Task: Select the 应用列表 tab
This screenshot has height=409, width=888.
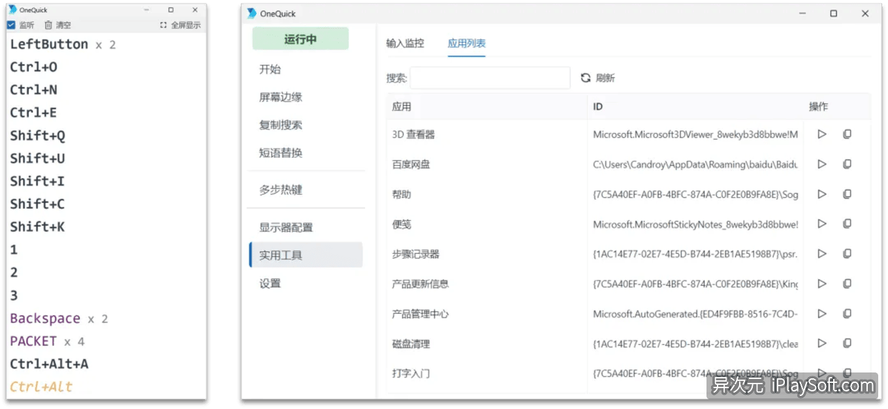Action: [x=466, y=44]
